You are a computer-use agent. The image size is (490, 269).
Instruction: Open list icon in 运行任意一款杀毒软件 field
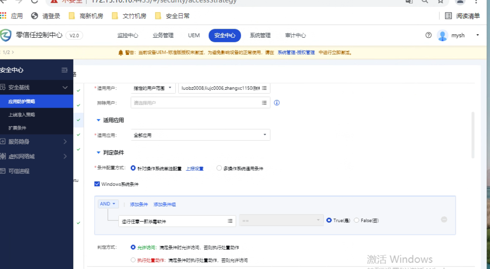230,221
